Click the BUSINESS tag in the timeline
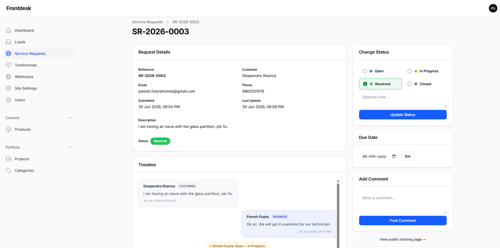This screenshot has height=248, width=500. point(280,217)
